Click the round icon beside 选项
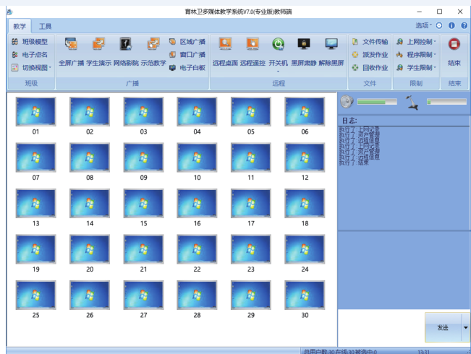471x354 pixels. [x=439, y=26]
